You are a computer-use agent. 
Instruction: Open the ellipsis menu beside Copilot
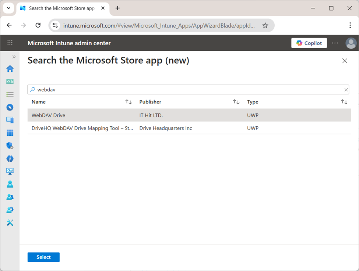click(x=335, y=43)
